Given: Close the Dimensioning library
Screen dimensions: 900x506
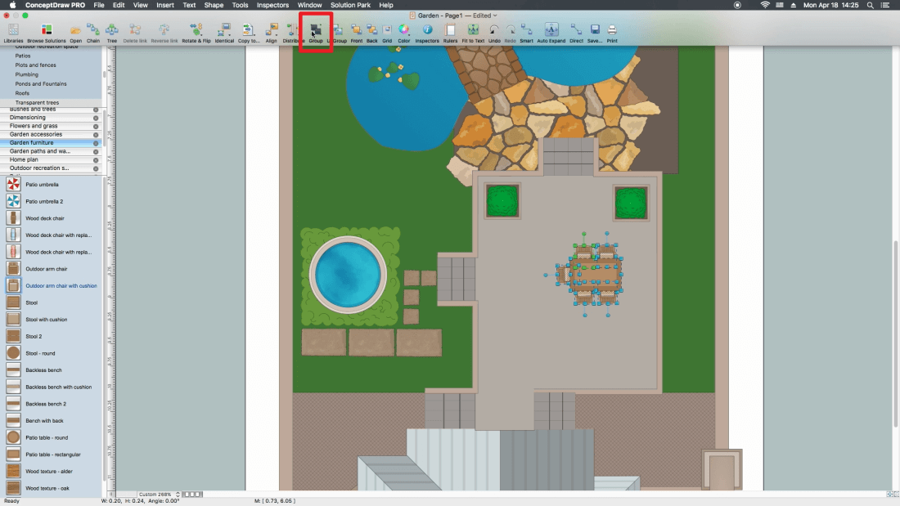Looking at the screenshot, I should click(96, 118).
